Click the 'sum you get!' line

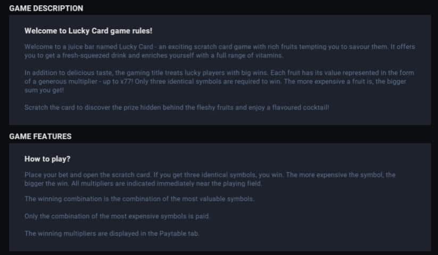coord(44,91)
